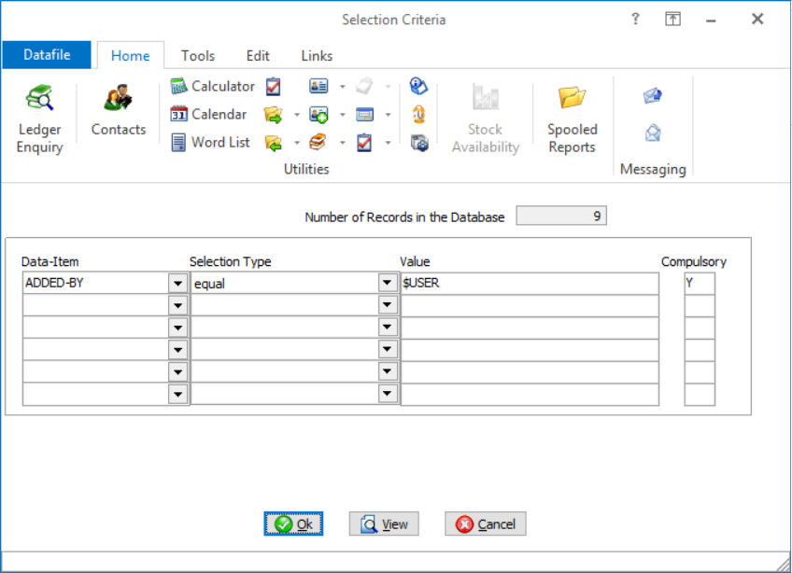Click the 'Compulsory' column header
Image resolution: width=792 pixels, height=573 pixels.
click(x=694, y=261)
